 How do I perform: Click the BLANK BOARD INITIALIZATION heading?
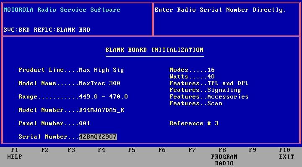[154, 50]
